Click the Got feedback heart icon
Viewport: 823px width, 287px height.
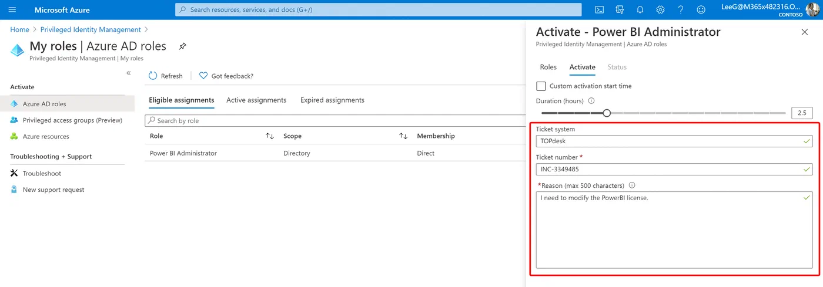coord(203,76)
